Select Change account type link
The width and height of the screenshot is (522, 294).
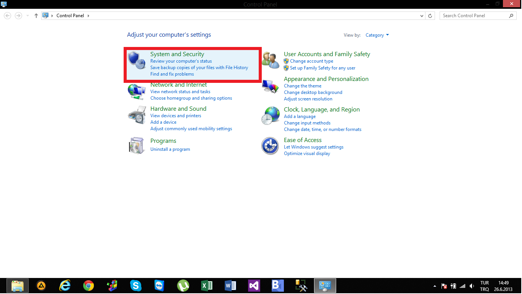click(311, 61)
